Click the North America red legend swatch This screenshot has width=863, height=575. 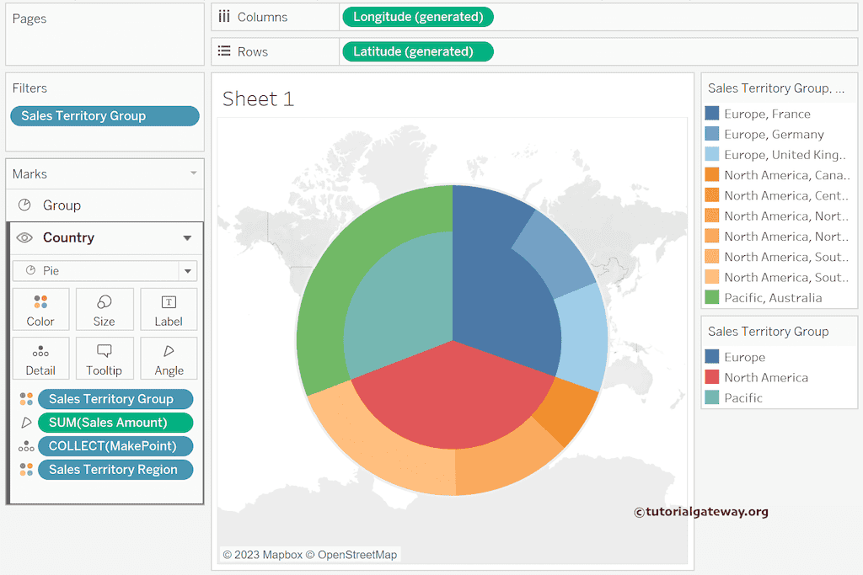[x=712, y=377]
